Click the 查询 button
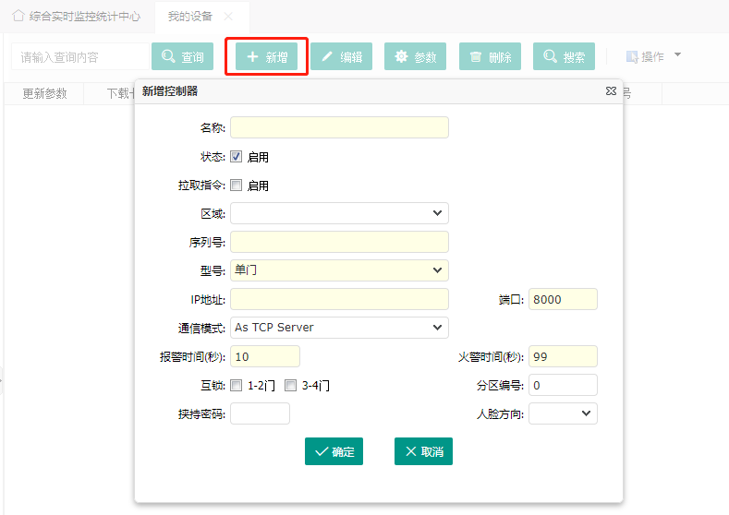Screen dimensions: 729x515 [182, 56]
